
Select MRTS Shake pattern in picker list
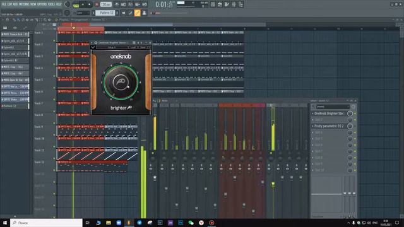[15, 100]
